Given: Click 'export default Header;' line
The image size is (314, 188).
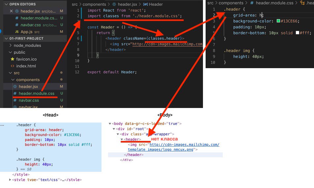Looking at the screenshot, I should click(x=112, y=72).
